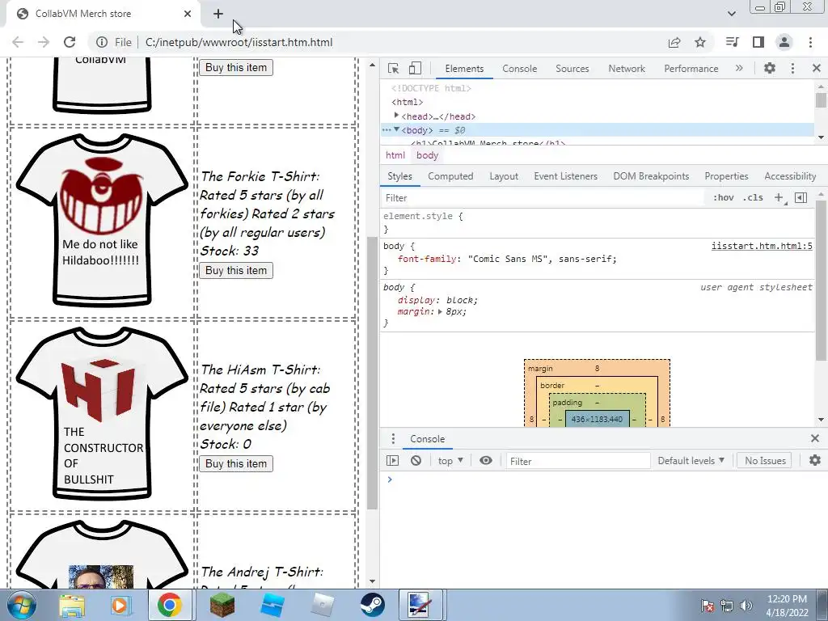Image resolution: width=828 pixels, height=621 pixels.
Task: Focus the address bar URL
Action: tap(239, 42)
